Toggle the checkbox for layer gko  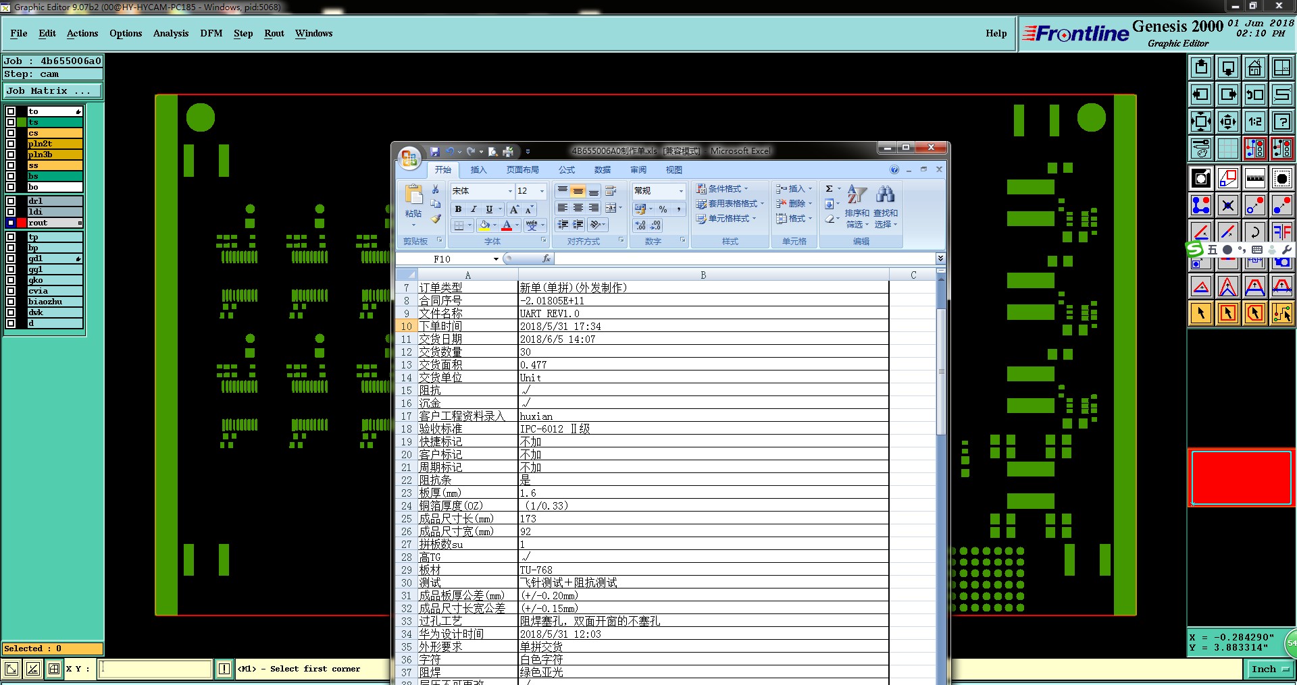pyautogui.click(x=11, y=280)
